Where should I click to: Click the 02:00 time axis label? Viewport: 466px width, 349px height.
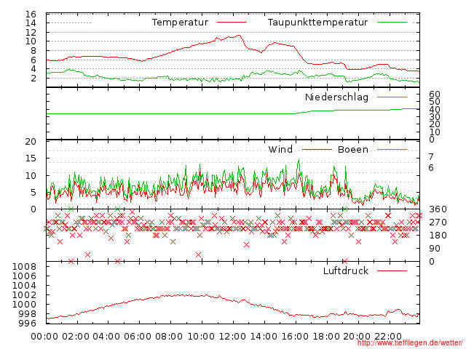(76, 336)
